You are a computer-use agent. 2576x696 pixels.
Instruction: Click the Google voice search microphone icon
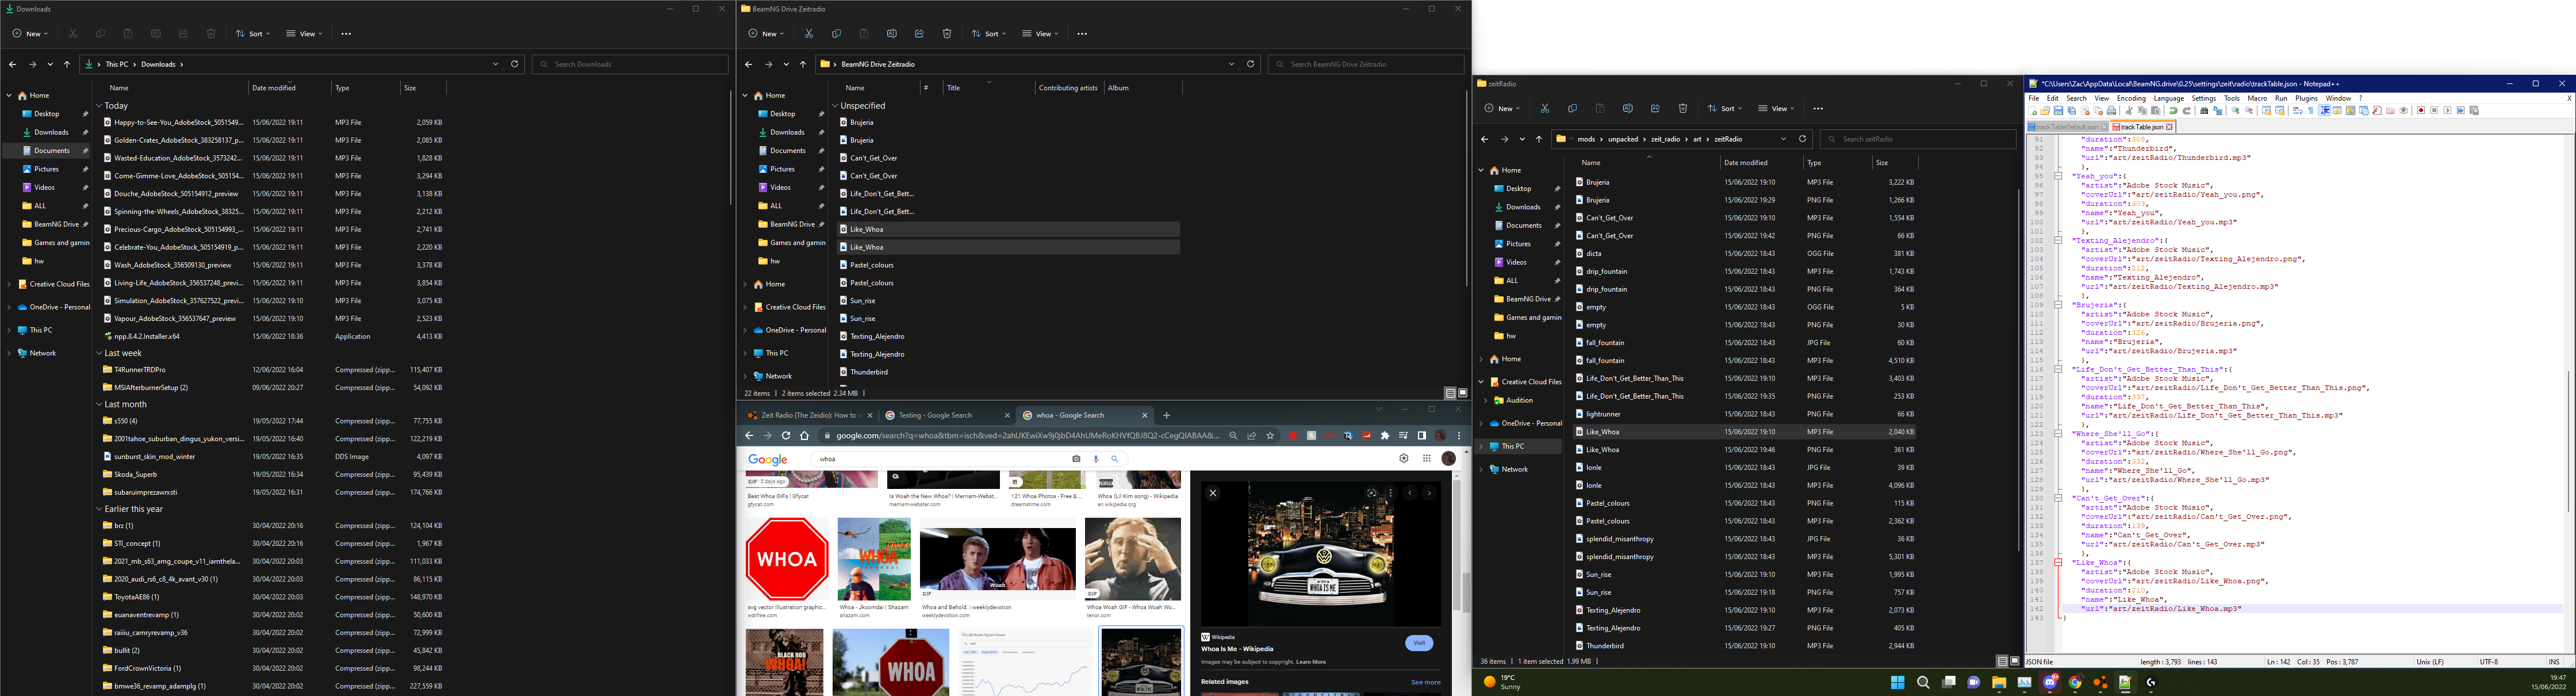point(1096,459)
